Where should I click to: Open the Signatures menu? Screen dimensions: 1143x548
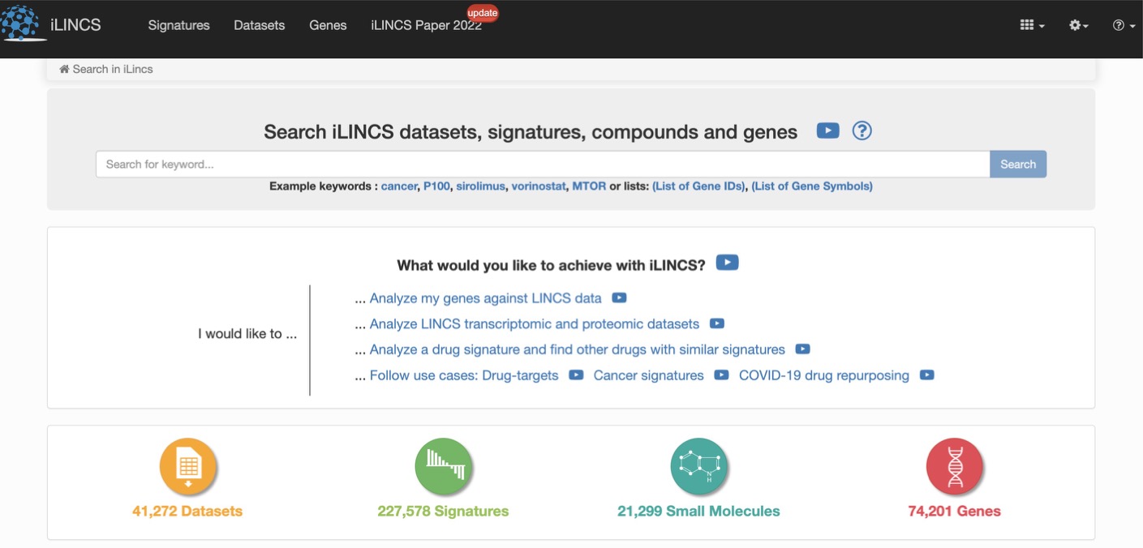[178, 25]
